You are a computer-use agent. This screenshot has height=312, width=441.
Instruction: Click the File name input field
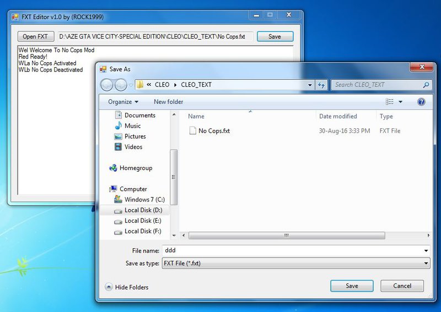[293, 250]
